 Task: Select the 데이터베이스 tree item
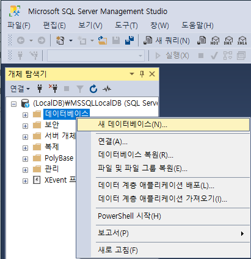pyautogui.click(x=67, y=114)
